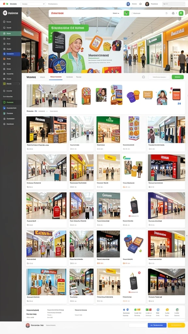Switch to the underlined active tab
188x334 pixels.
tap(55, 77)
